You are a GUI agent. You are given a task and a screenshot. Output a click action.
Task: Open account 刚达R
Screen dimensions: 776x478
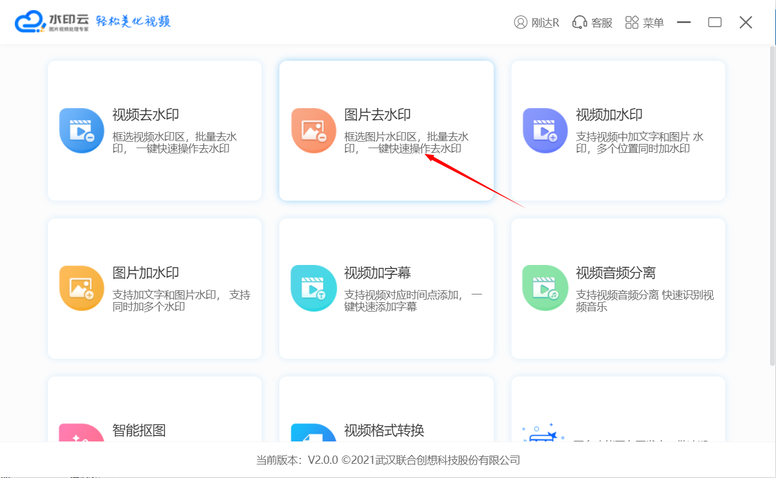(x=537, y=22)
